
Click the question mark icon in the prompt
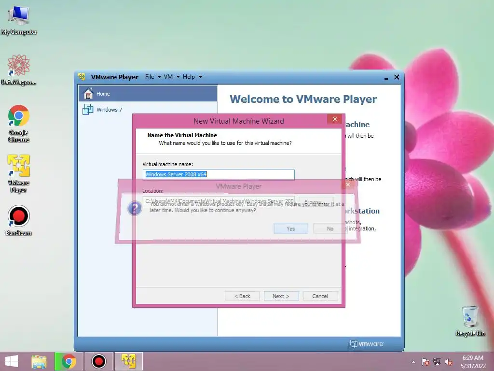[x=135, y=209]
